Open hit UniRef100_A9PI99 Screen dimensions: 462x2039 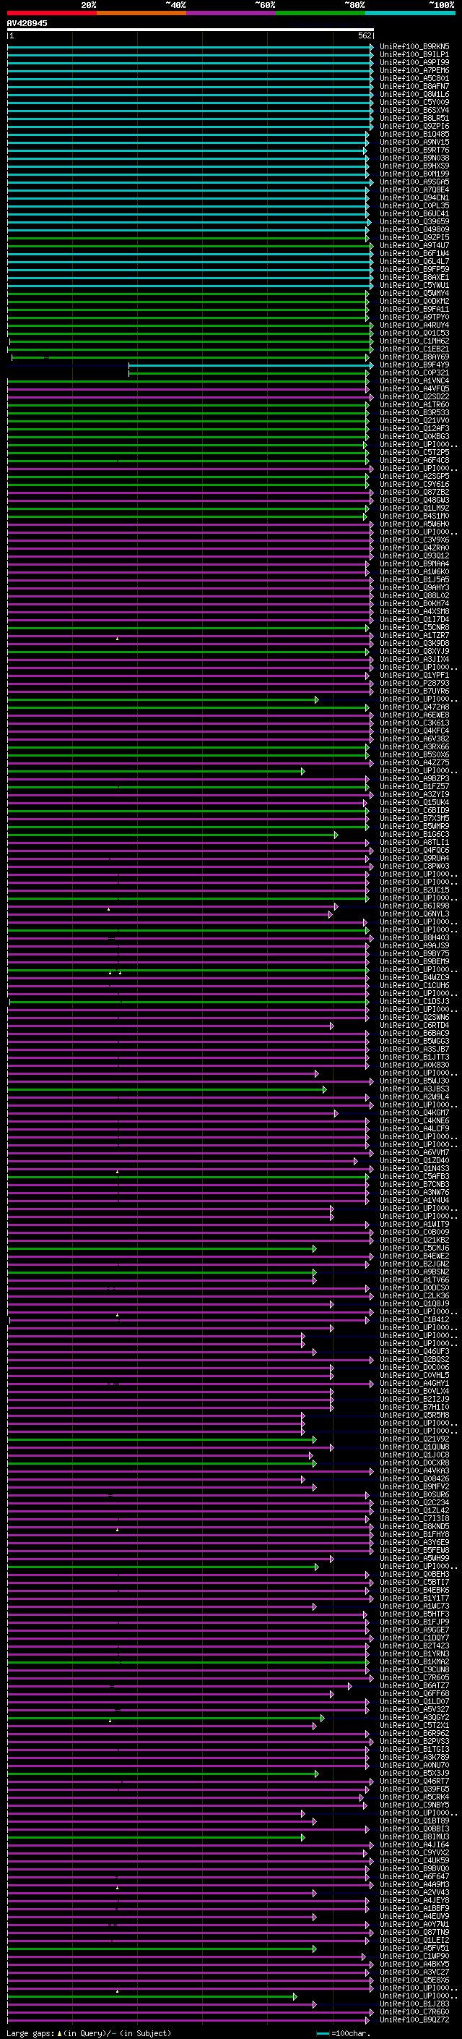pyautogui.click(x=414, y=62)
